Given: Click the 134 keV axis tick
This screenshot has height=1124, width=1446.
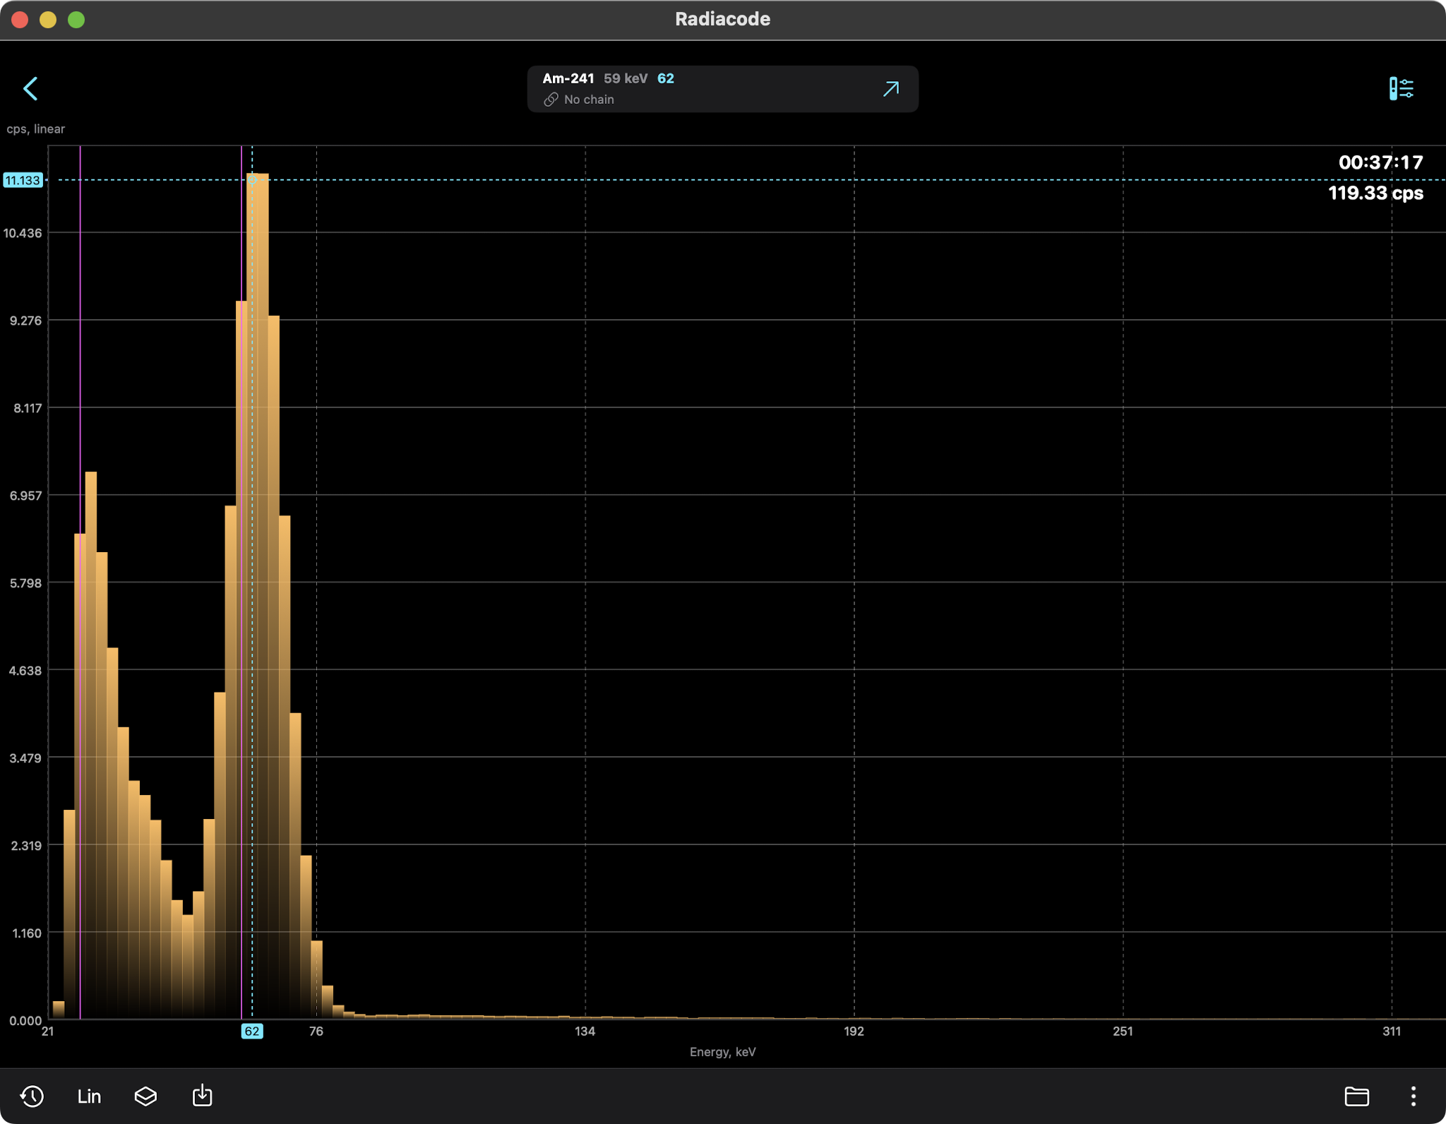Looking at the screenshot, I should (585, 1032).
